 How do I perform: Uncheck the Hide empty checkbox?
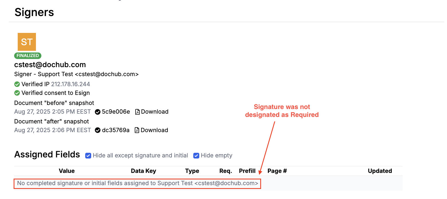click(196, 156)
